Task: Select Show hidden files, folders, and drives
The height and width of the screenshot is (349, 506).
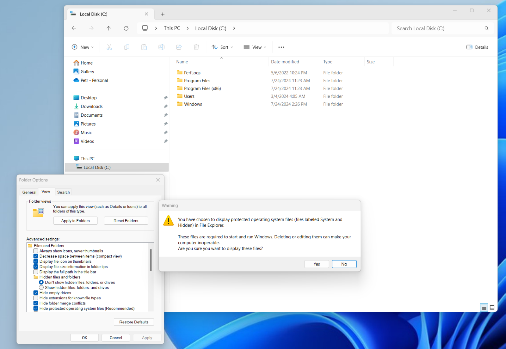Action: 41,287
